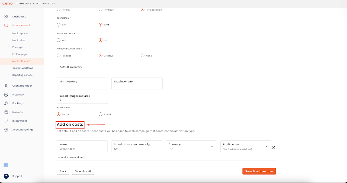Click the Account settings gear icon
Viewport: 347px width, 183px height.
(6, 130)
